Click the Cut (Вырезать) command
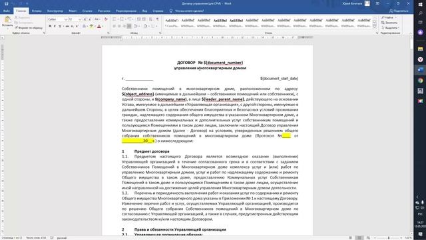Viewport: 426px width, 240px height. click(x=22, y=17)
